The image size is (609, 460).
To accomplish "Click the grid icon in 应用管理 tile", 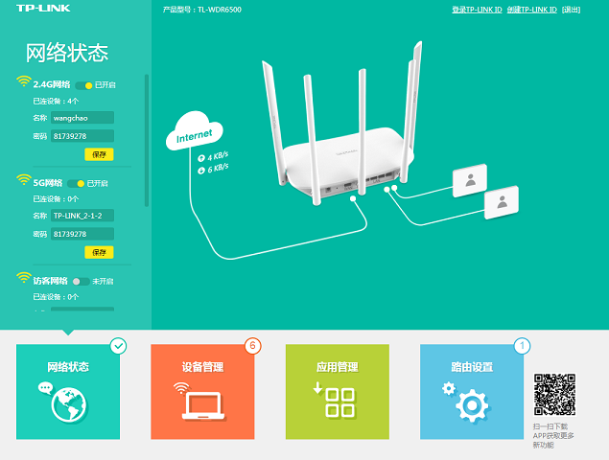I will click(338, 402).
